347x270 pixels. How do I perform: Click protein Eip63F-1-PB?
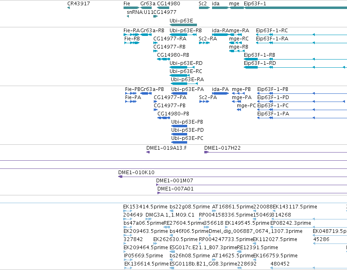pyautogui.click(x=273, y=89)
